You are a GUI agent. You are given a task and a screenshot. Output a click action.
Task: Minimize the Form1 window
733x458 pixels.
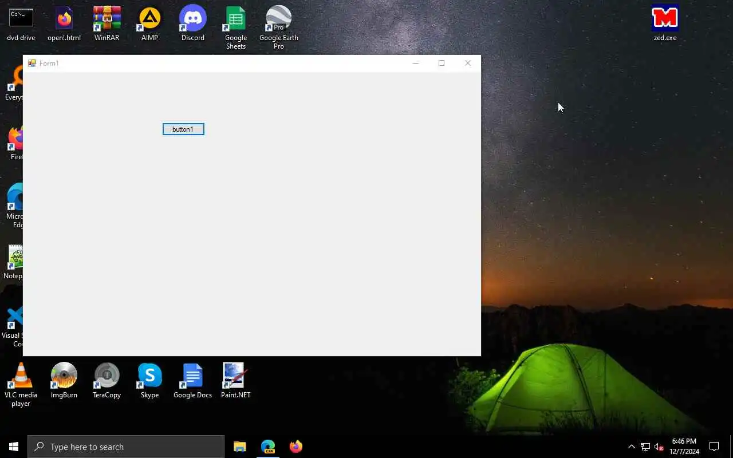tap(416, 63)
